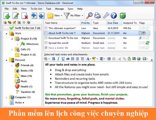Click the clipboard paste icon
This screenshot has height=120, width=156.
[x=129, y=59]
